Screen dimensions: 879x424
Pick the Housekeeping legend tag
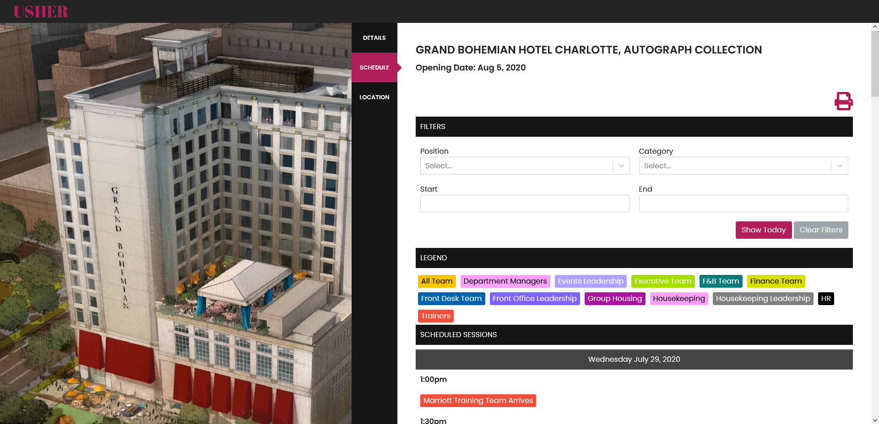679,299
